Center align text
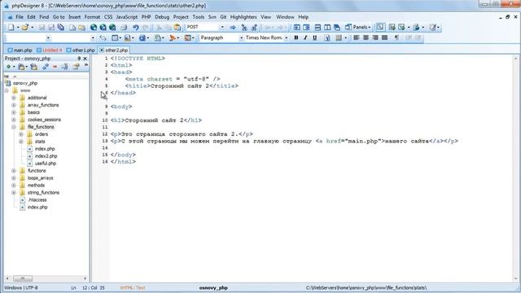 pos(366,38)
